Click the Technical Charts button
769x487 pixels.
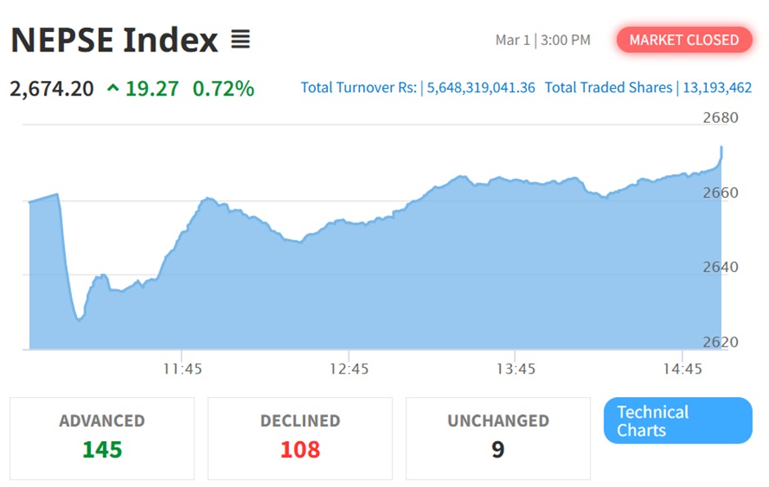tap(677, 421)
